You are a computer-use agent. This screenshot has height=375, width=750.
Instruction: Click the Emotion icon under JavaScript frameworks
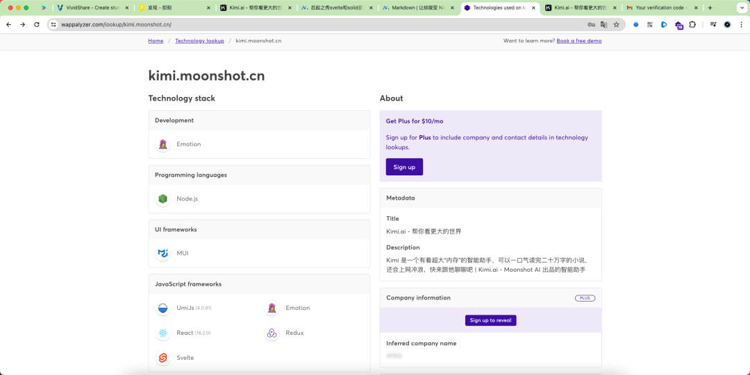tap(272, 308)
